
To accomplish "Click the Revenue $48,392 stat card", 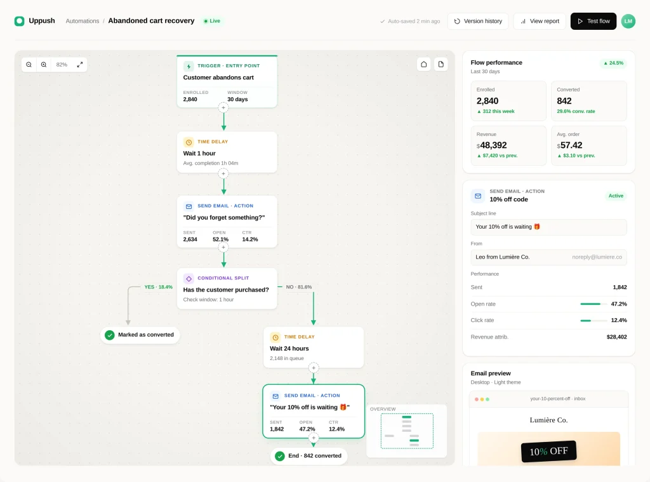I will (508, 145).
